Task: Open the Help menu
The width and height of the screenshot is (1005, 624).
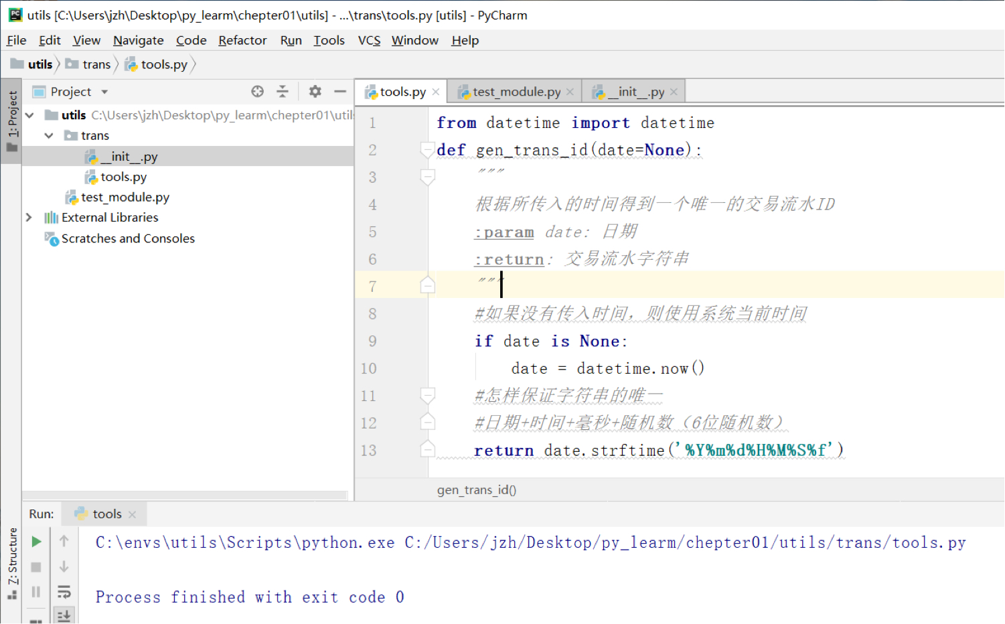Action: (465, 40)
